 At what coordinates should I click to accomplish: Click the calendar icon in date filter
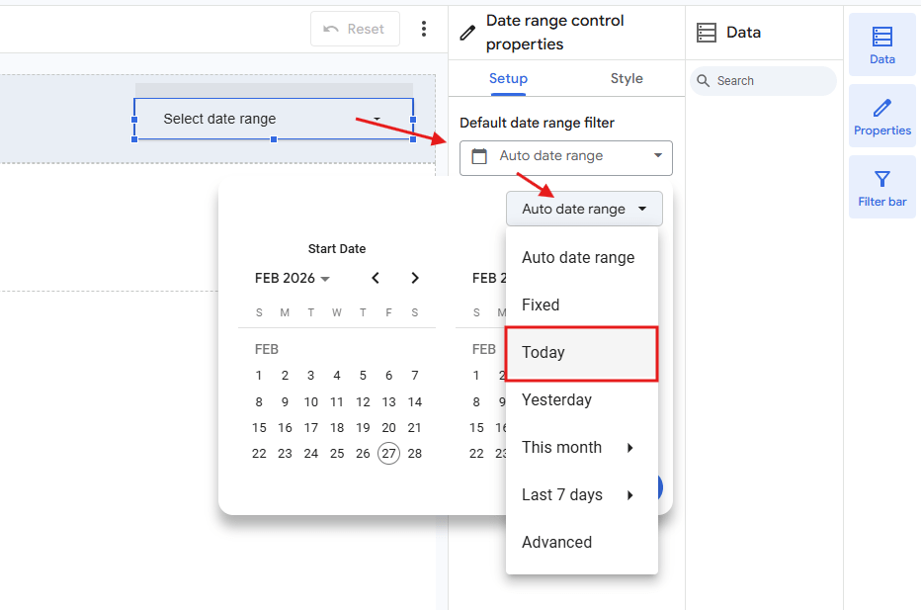[x=479, y=156]
